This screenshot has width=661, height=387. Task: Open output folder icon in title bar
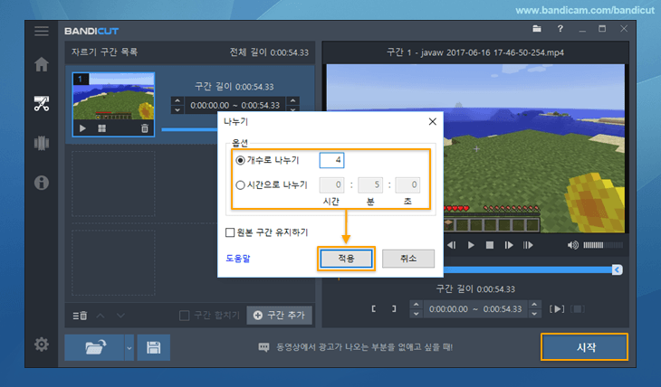[537, 29]
